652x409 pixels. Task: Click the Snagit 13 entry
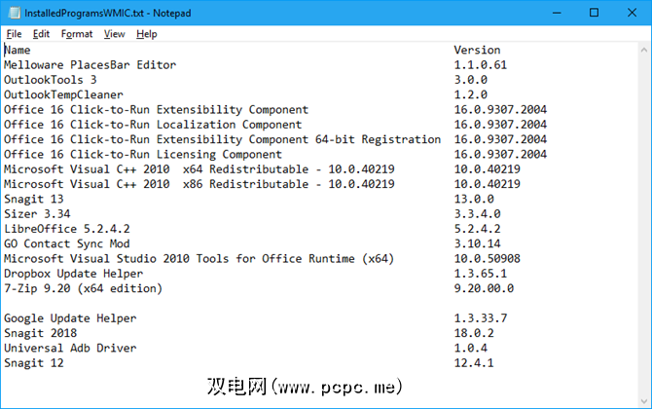pos(34,199)
